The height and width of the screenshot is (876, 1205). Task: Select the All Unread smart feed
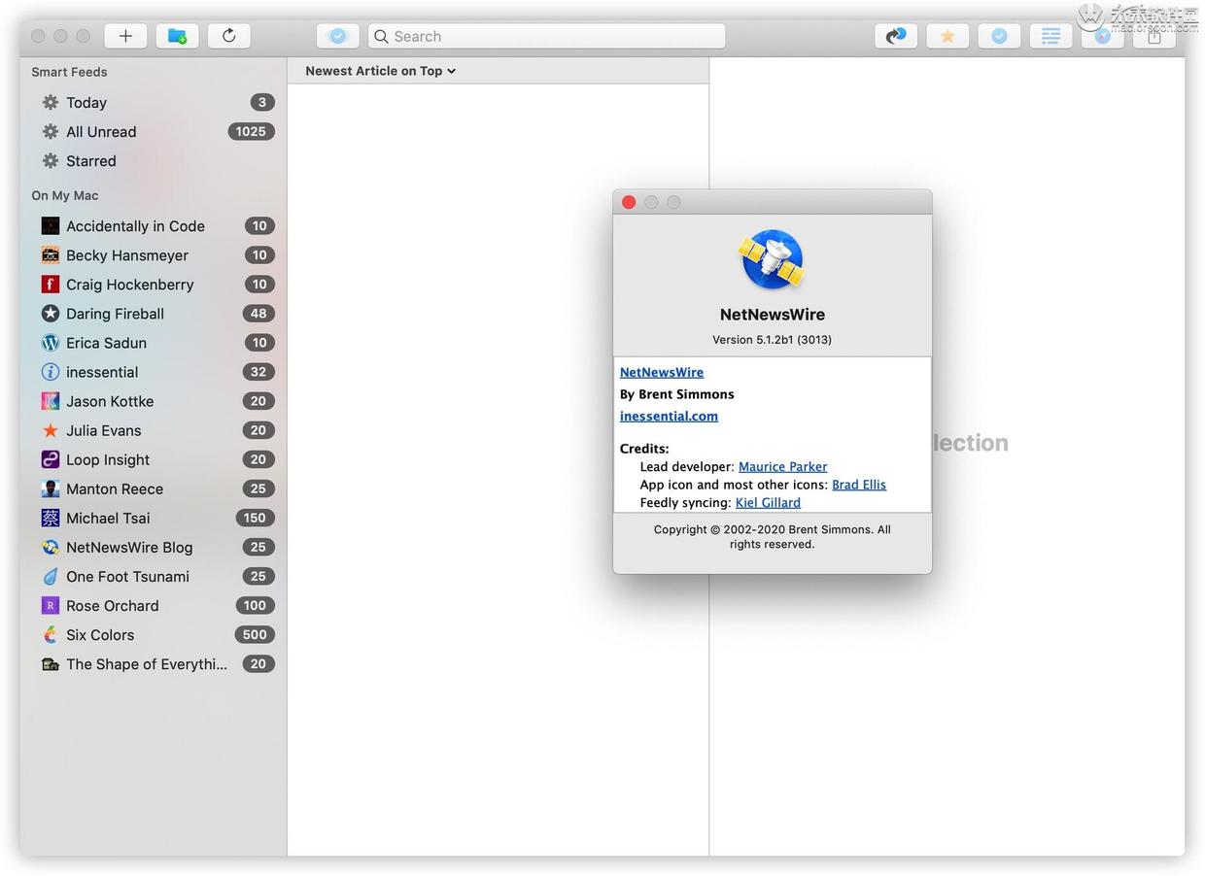[154, 131]
